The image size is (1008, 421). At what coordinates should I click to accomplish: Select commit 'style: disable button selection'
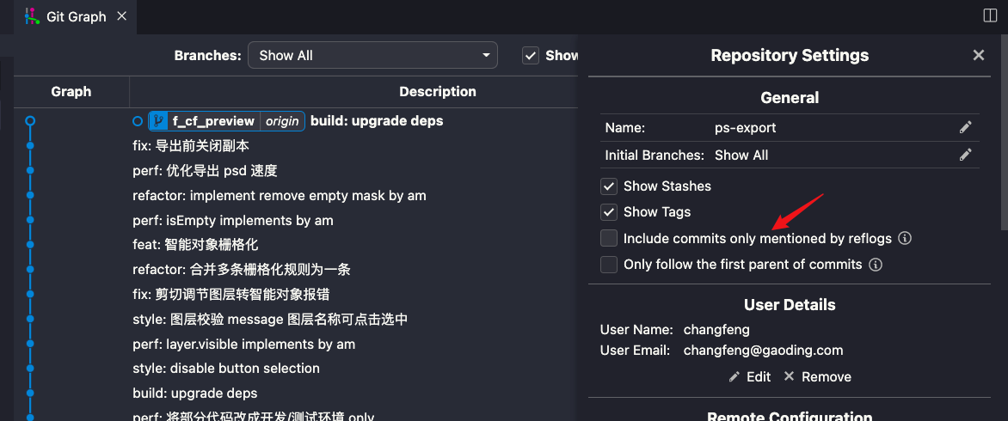[225, 369]
